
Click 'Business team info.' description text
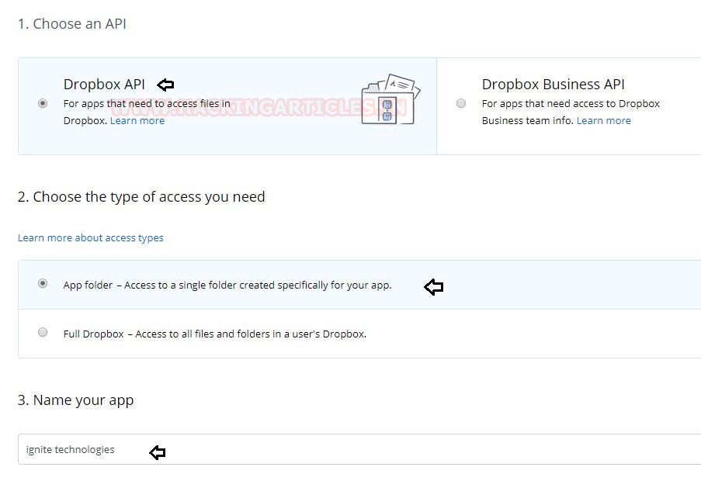click(x=528, y=120)
